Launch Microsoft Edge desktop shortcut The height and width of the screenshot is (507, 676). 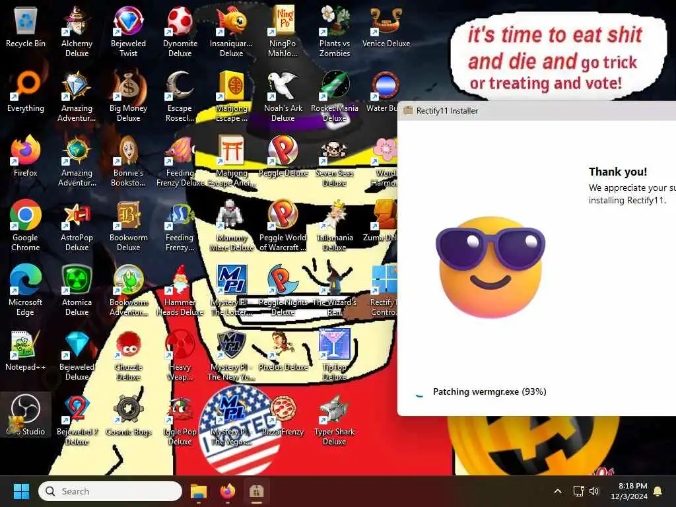pos(26,290)
